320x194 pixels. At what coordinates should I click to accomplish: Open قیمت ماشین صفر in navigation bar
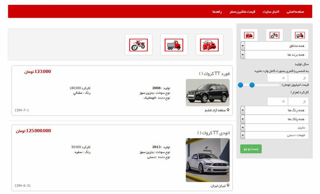(242, 11)
